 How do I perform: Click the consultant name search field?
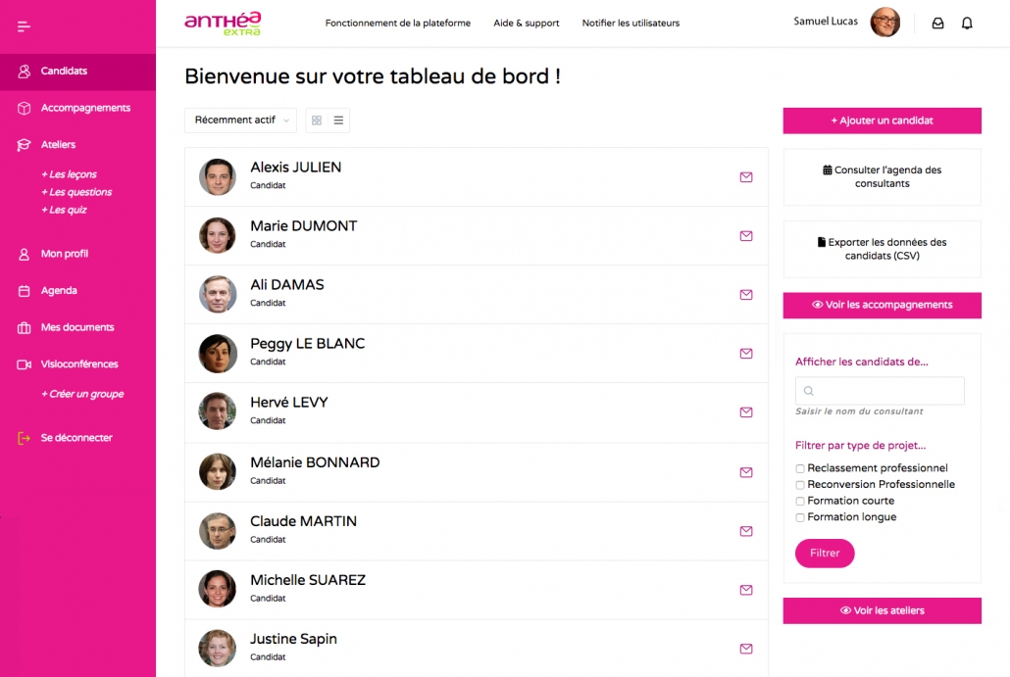click(x=880, y=391)
